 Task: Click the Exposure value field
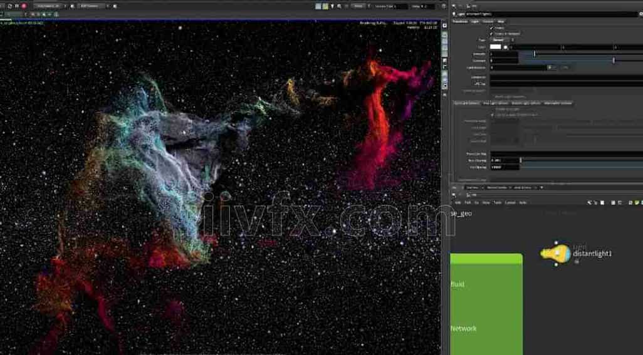[x=504, y=61]
